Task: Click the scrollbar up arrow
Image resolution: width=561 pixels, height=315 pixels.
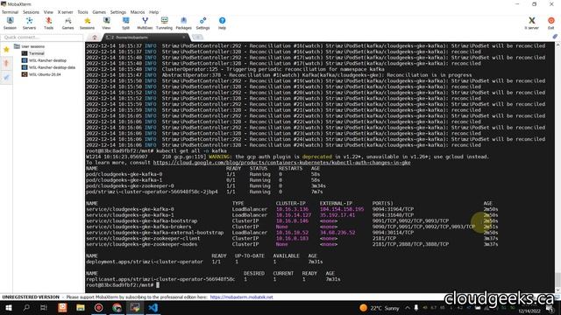Action: tap(557, 45)
